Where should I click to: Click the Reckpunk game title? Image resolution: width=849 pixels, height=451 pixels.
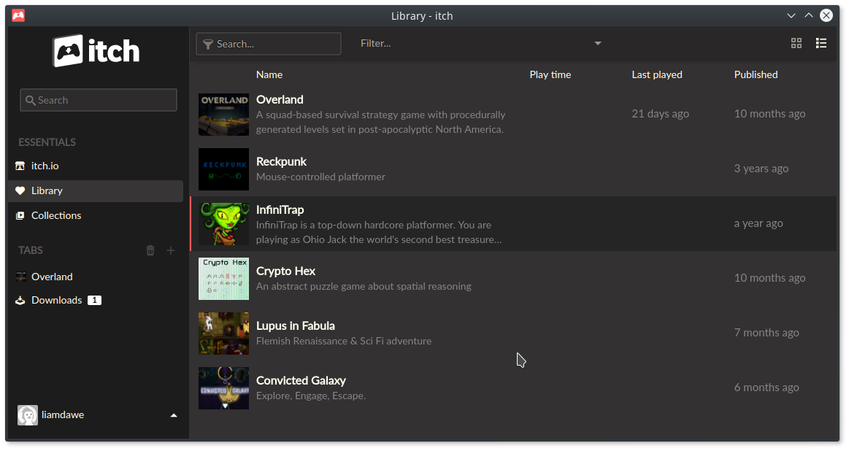point(281,162)
